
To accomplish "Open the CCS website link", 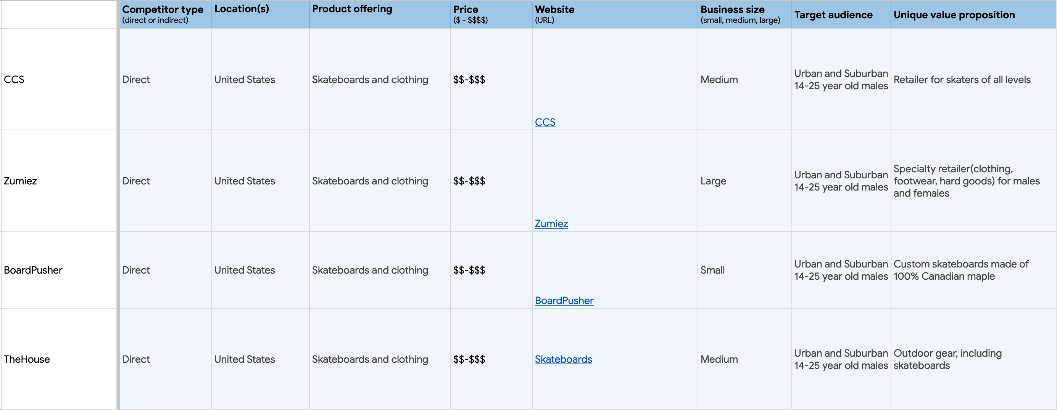I will [x=545, y=122].
